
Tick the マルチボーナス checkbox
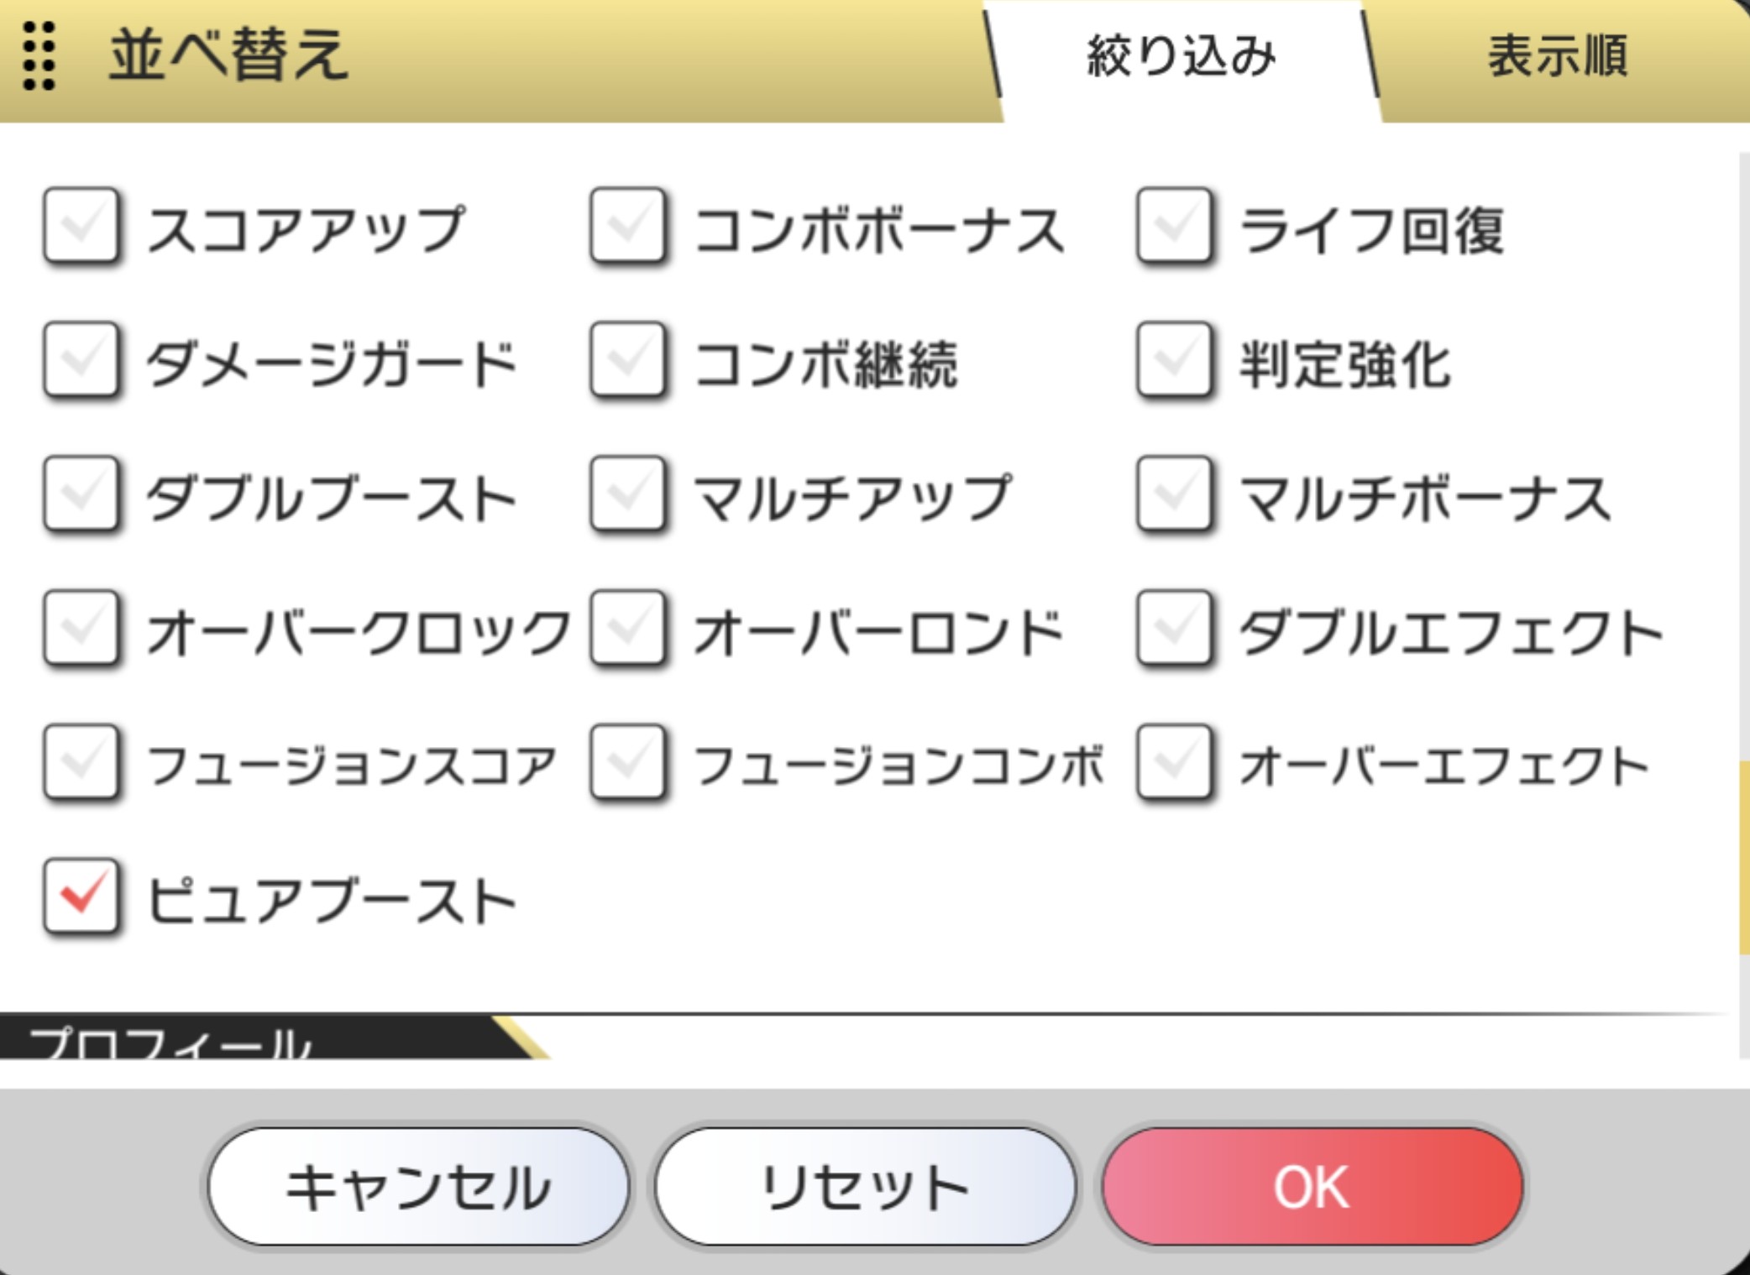(x=1174, y=495)
